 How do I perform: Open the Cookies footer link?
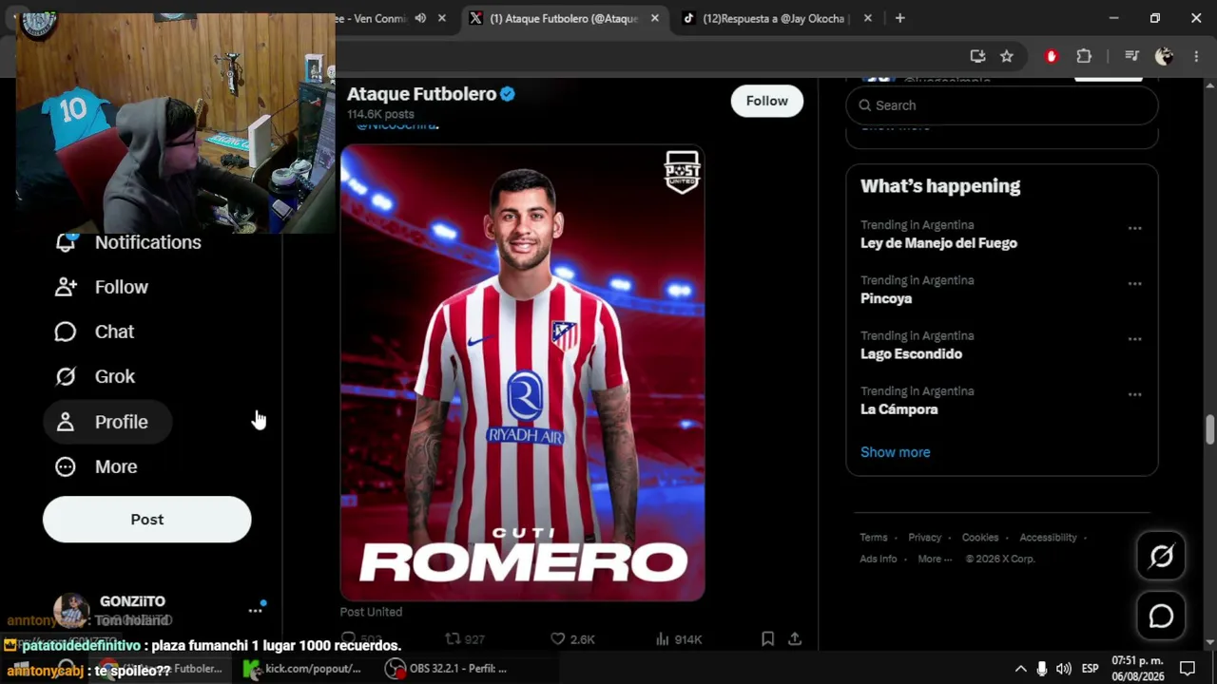(x=979, y=538)
